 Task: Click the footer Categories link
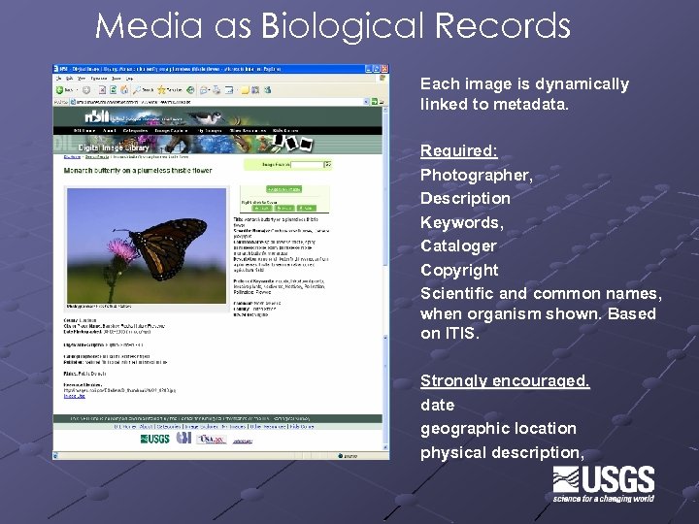pyautogui.click(x=169, y=426)
